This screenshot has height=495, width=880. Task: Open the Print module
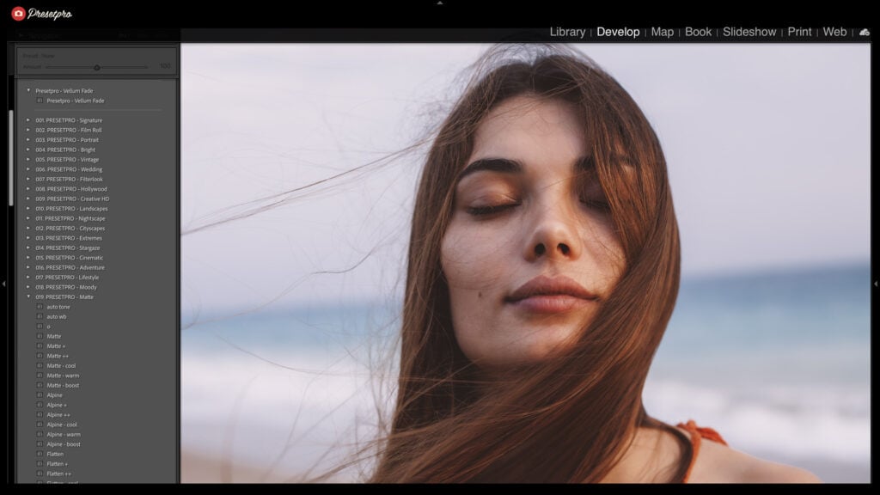798,31
